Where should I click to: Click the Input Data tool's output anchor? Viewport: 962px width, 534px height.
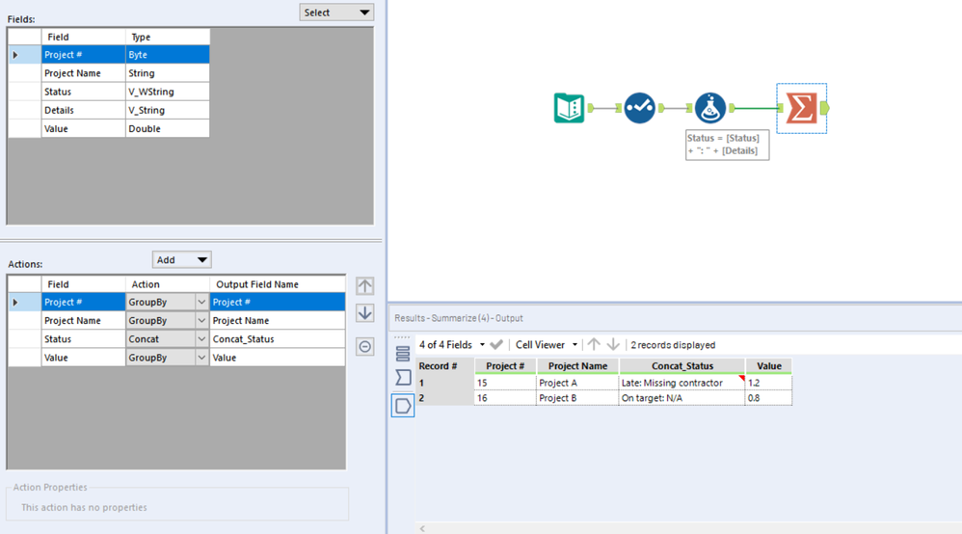pos(590,108)
